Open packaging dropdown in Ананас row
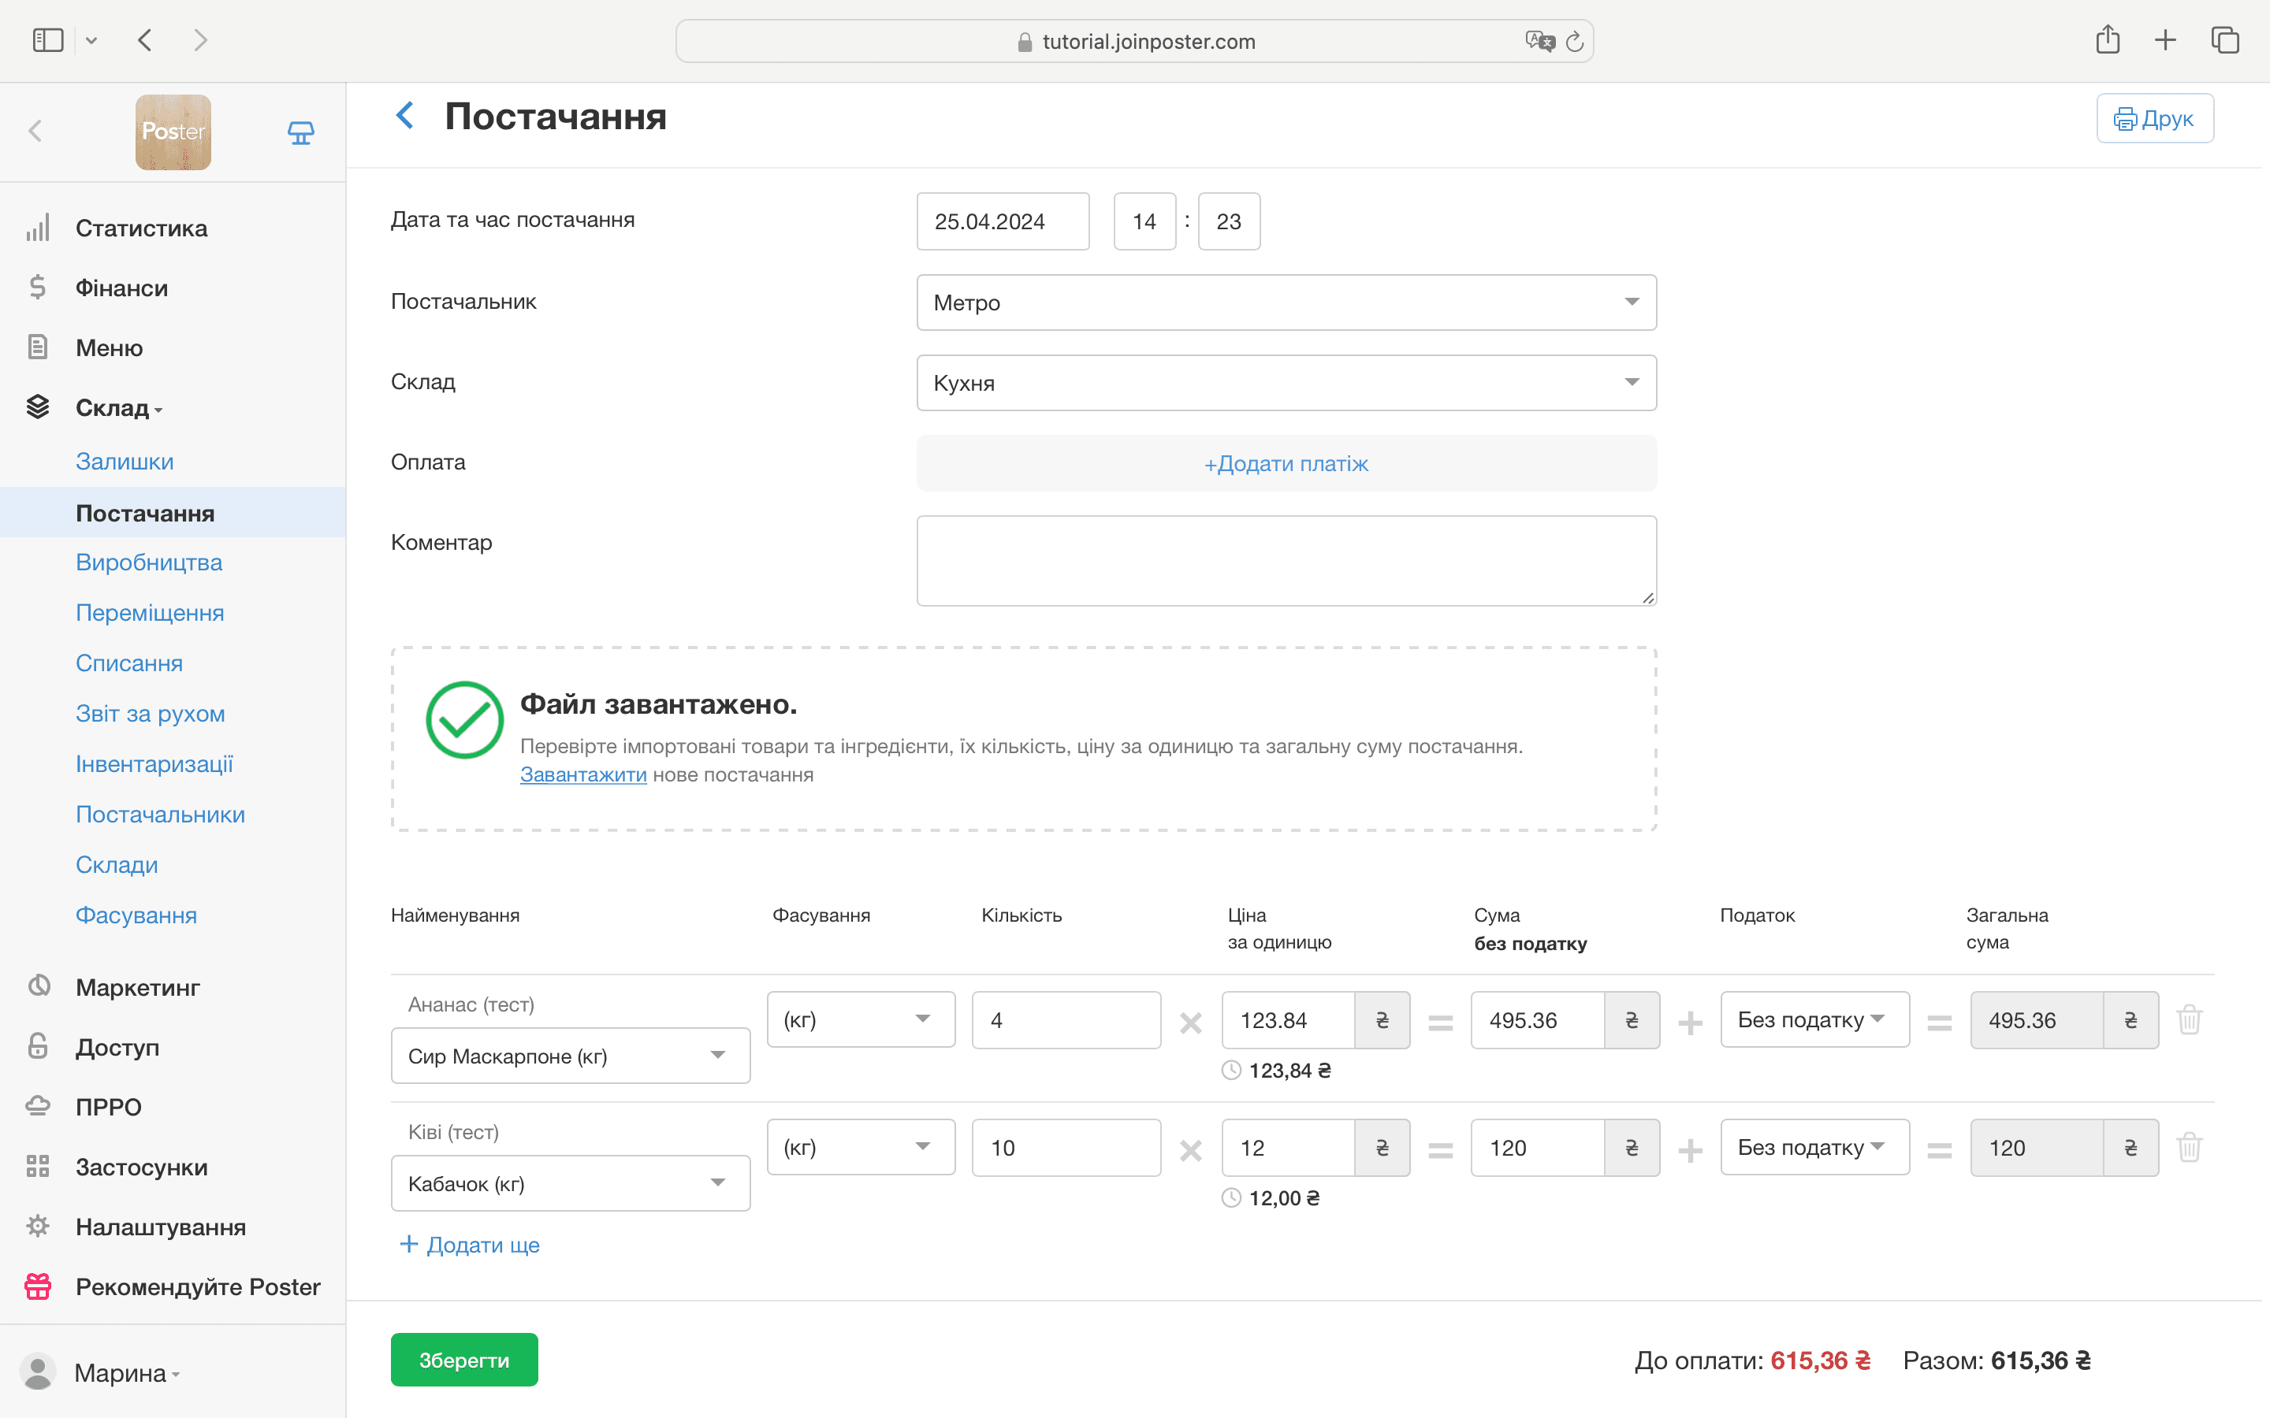This screenshot has height=1418, width=2270. (x=861, y=1019)
